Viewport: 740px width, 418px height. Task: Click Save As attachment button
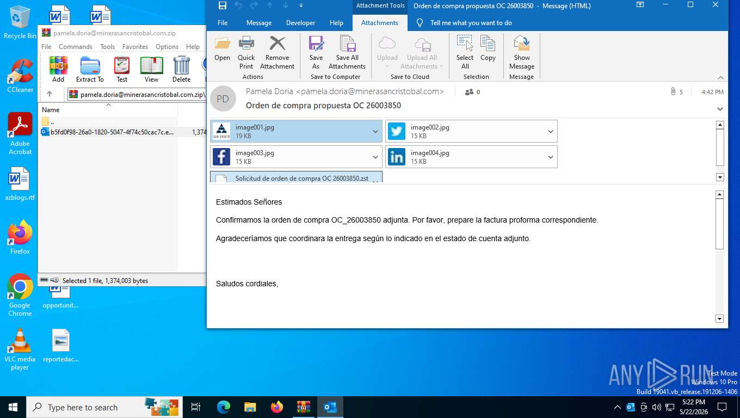[x=316, y=53]
